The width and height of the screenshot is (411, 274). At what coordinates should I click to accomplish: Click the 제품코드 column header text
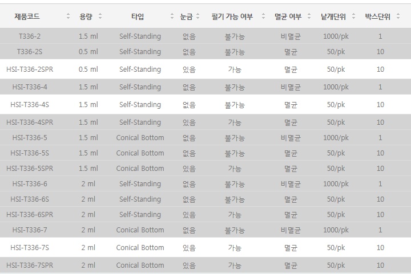click(27, 17)
